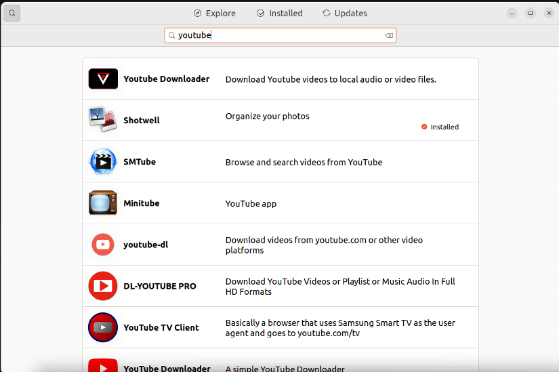Select DL-YOUTUBE PRO app title
The height and width of the screenshot is (372, 559).
(x=160, y=286)
